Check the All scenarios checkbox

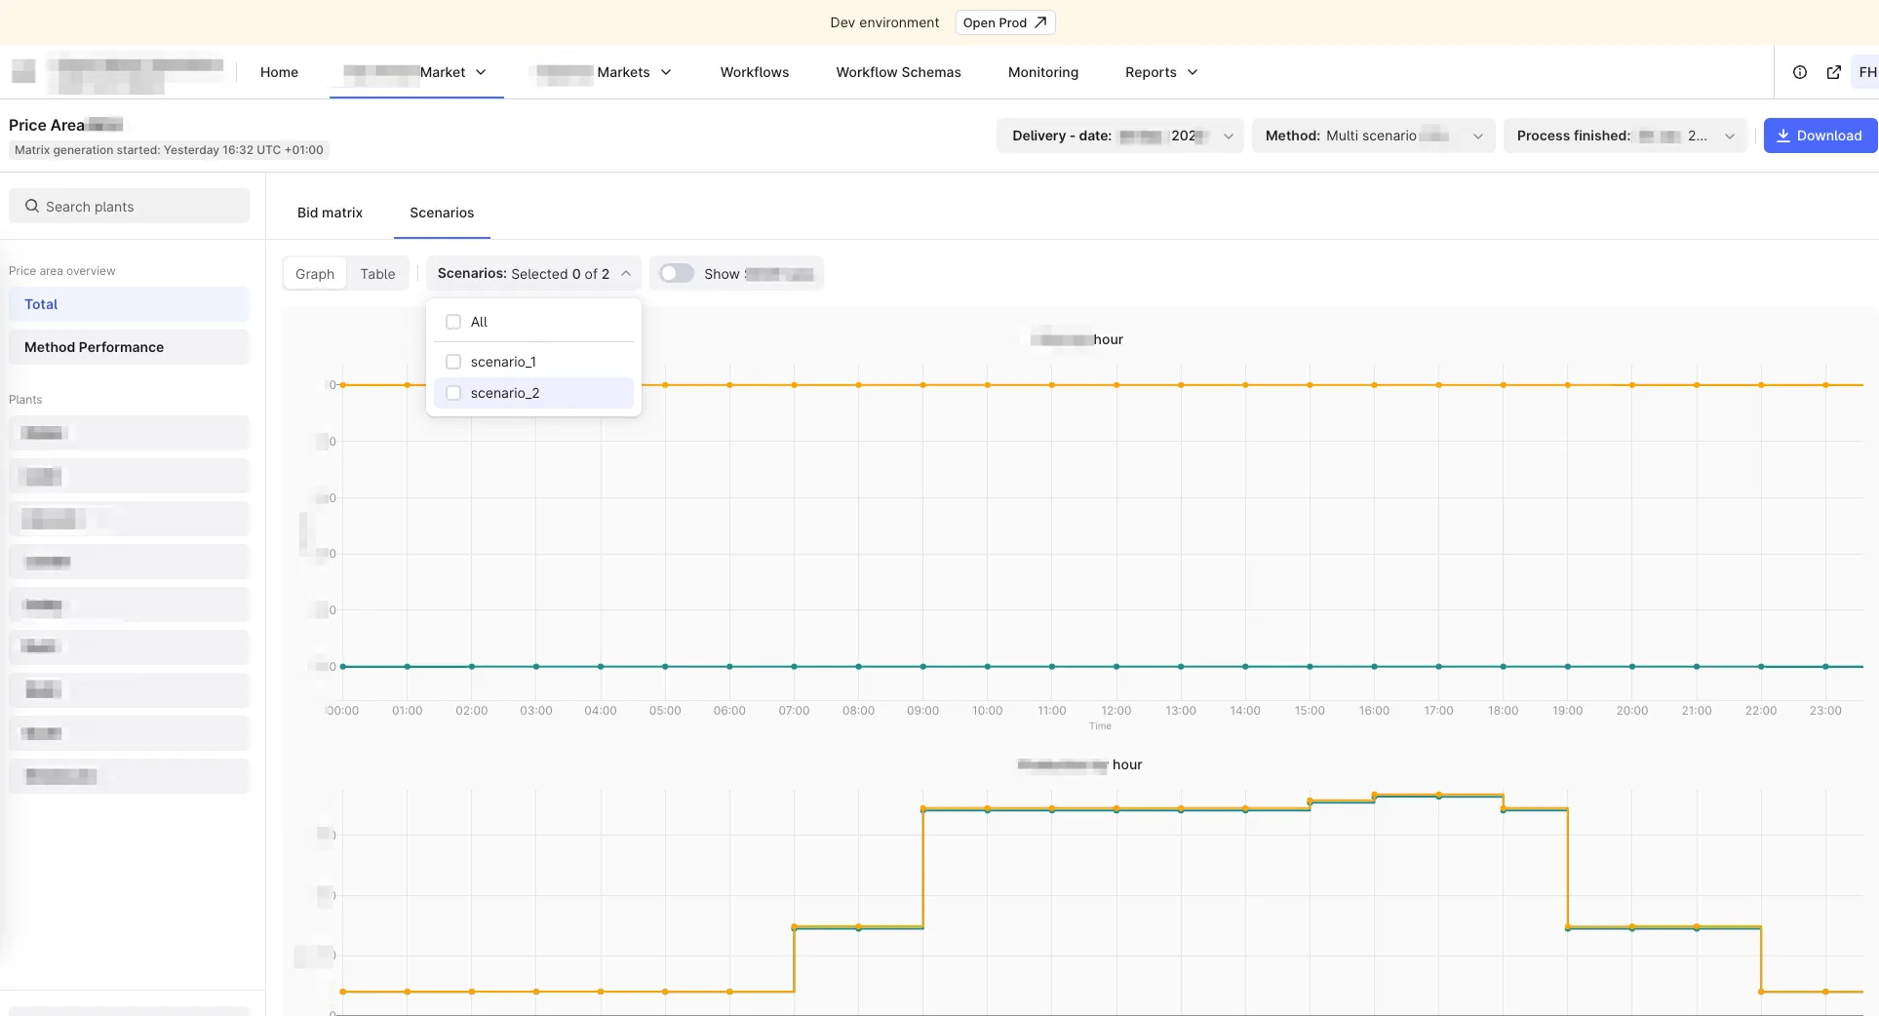[x=453, y=322]
